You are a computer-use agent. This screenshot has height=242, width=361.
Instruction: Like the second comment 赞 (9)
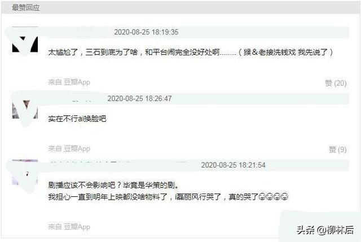tap(337, 149)
